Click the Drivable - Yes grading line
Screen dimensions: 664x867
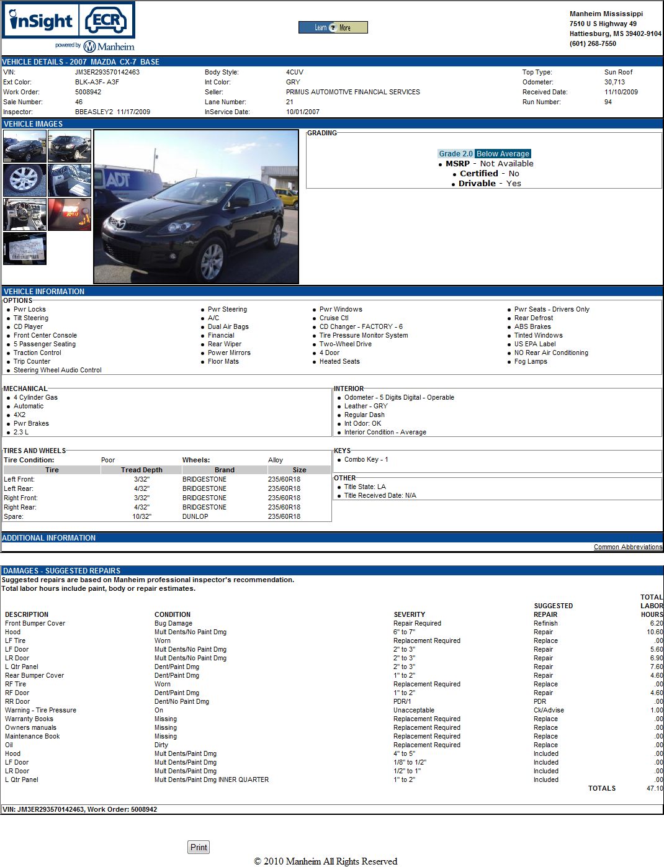click(490, 183)
